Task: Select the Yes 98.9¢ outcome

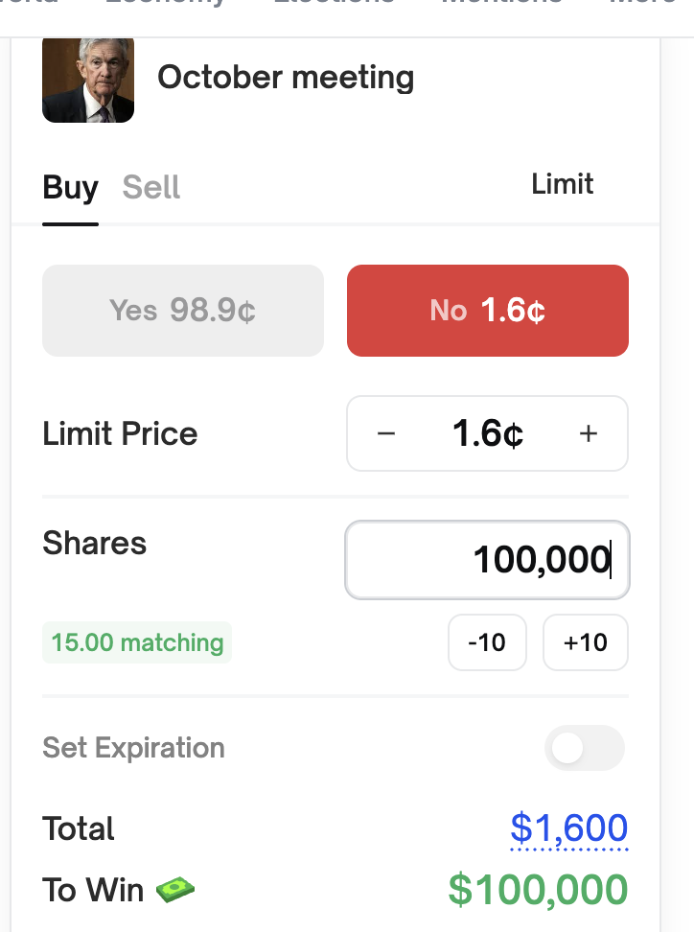Action: point(183,311)
